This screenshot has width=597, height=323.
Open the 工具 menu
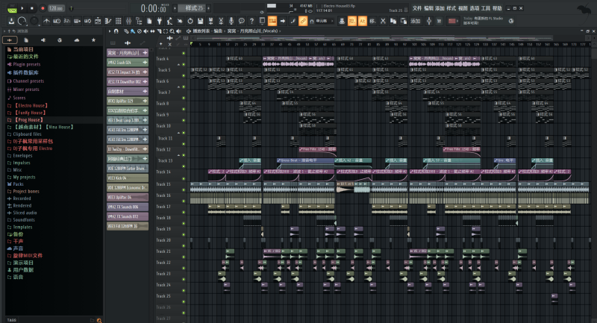(486, 8)
